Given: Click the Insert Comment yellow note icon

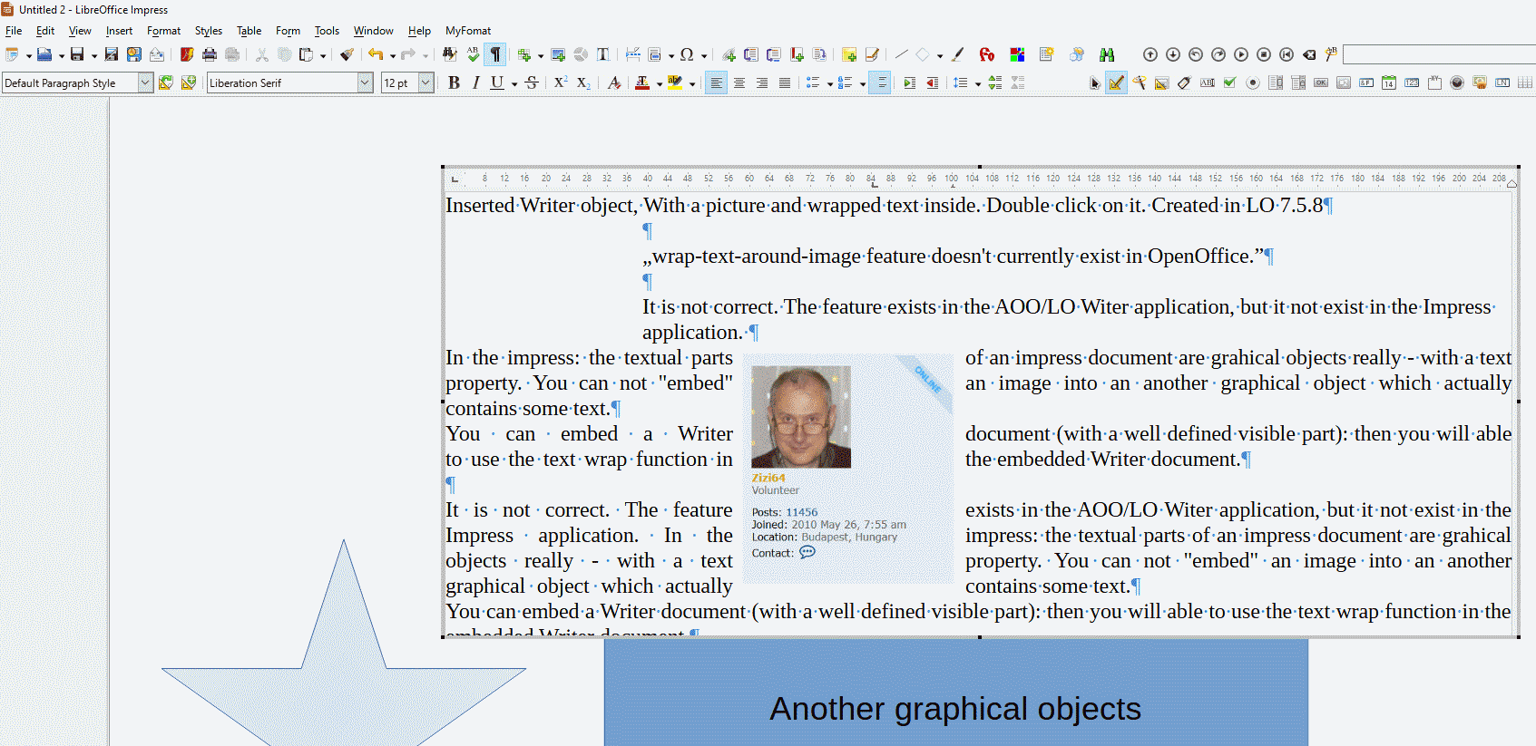Looking at the screenshot, I should [848, 54].
